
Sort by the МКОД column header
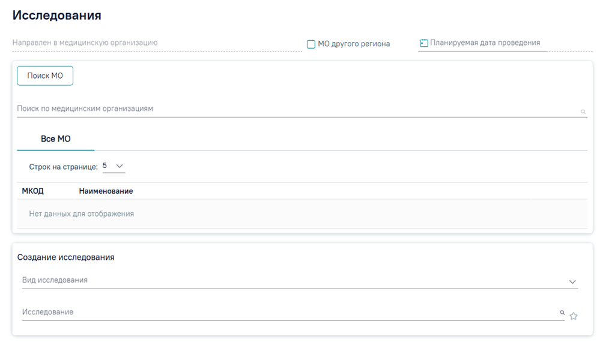pos(32,191)
